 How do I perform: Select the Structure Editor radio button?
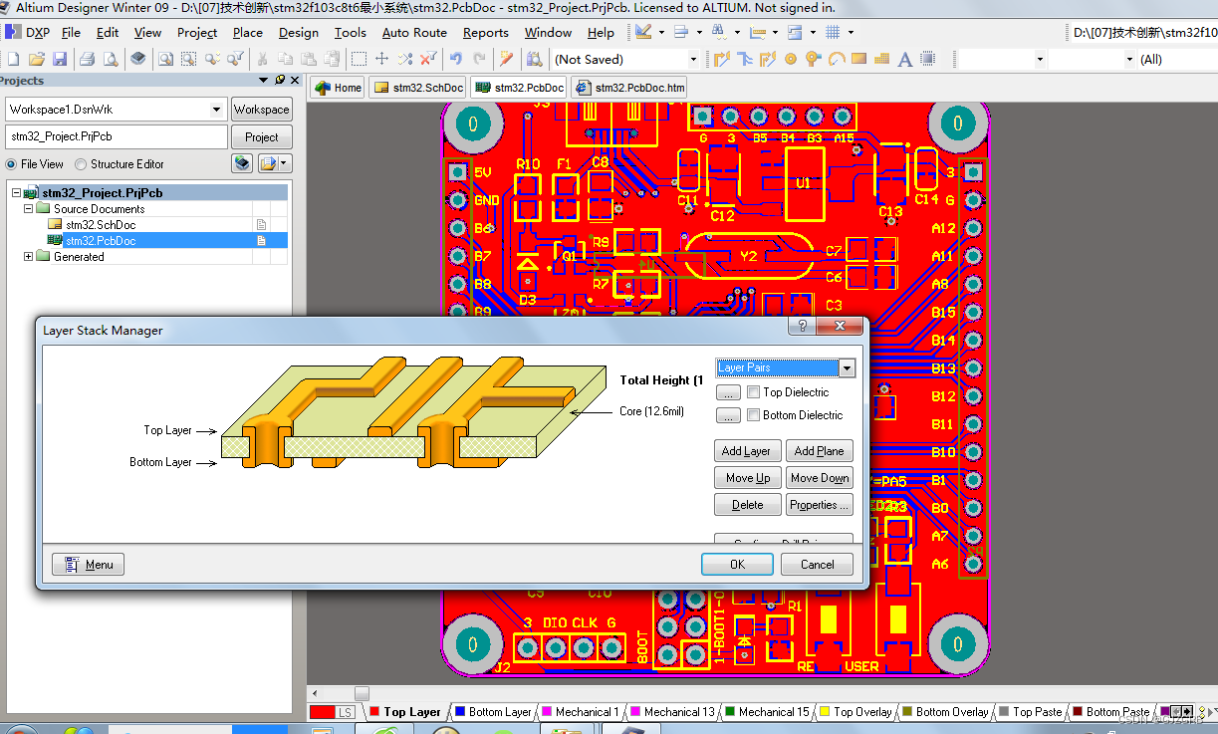[81, 164]
